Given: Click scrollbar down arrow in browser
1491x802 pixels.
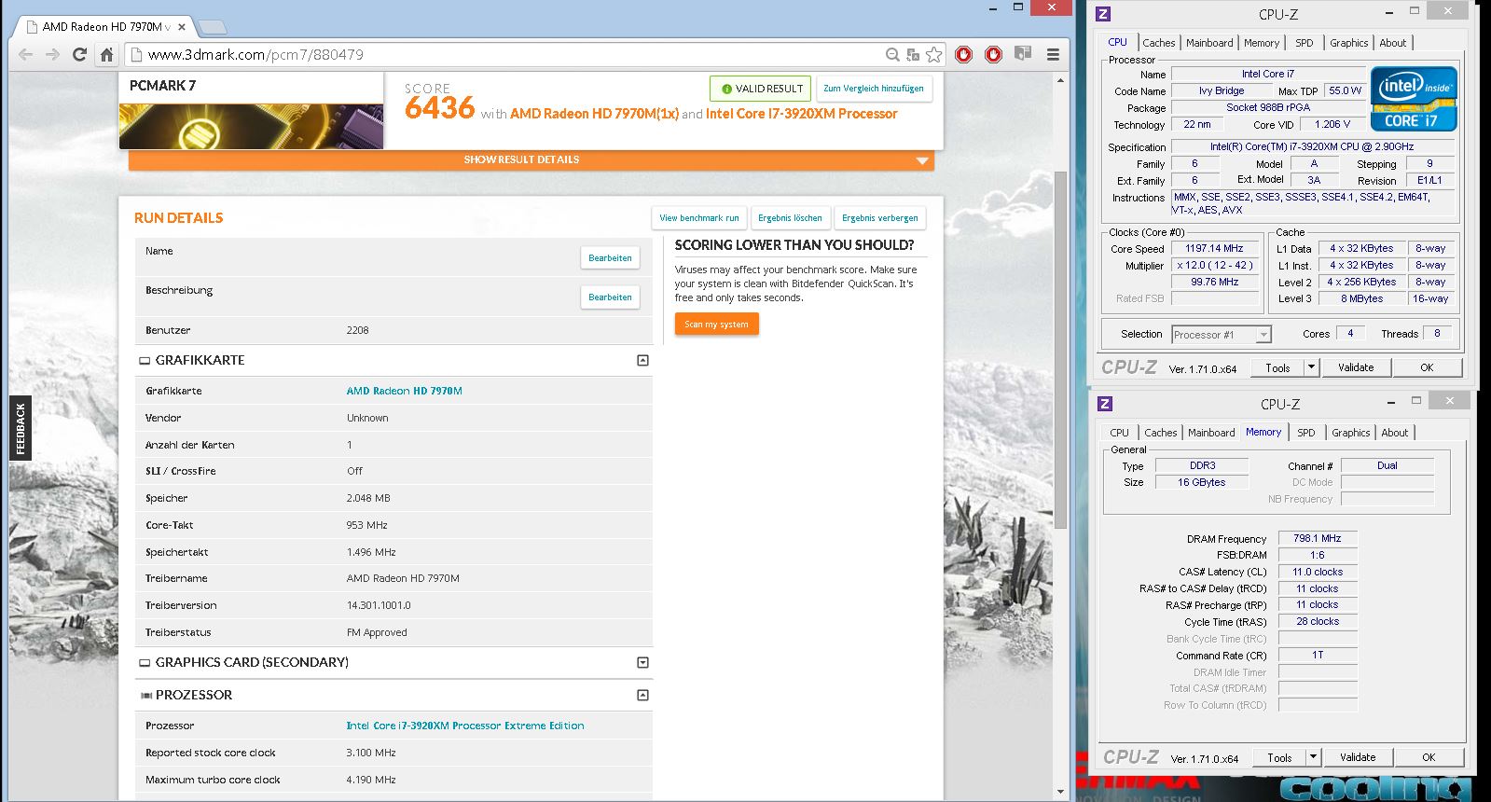Looking at the screenshot, I should [x=1060, y=792].
